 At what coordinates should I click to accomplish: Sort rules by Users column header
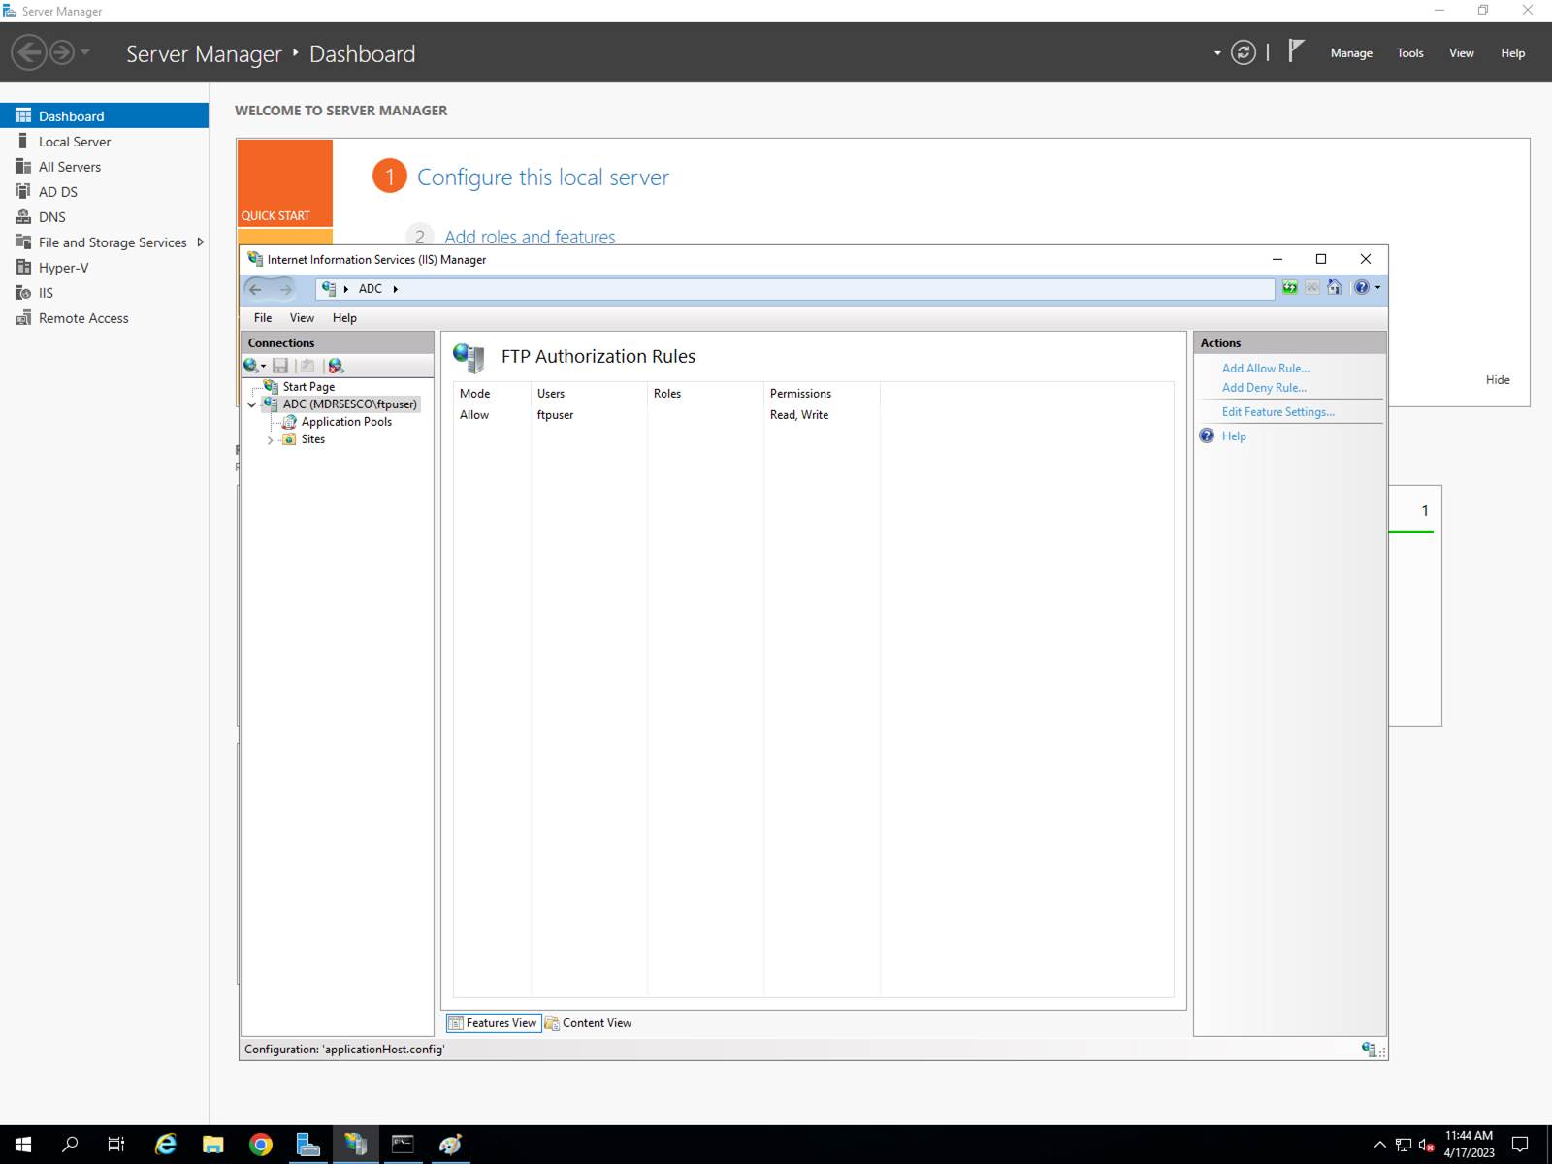[589, 394]
